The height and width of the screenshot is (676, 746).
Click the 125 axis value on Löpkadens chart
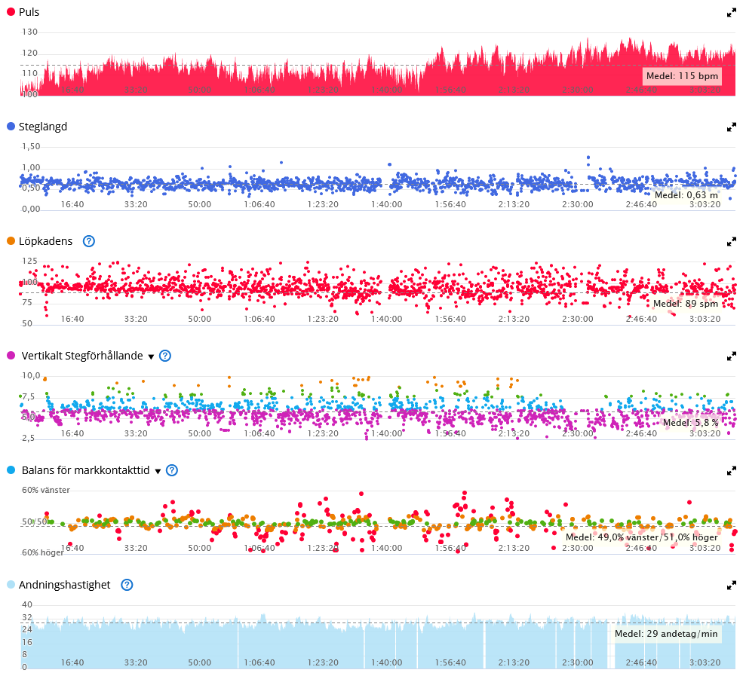coord(29,261)
